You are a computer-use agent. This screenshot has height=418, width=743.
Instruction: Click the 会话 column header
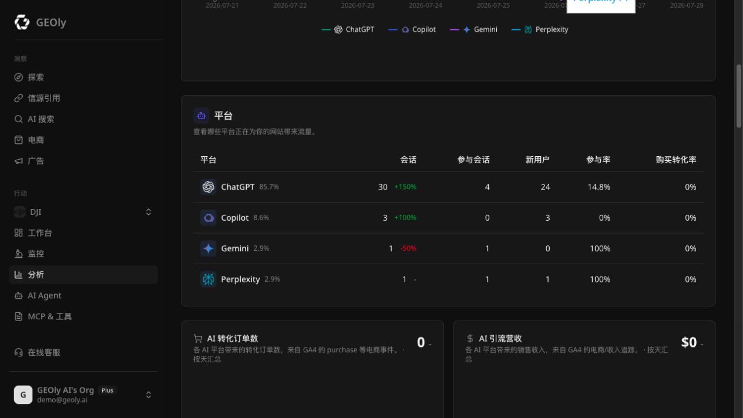coord(408,160)
